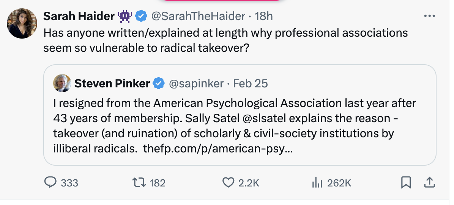454x205 pixels.
Task: Like the tweet with heart icon
Action: tap(228, 183)
